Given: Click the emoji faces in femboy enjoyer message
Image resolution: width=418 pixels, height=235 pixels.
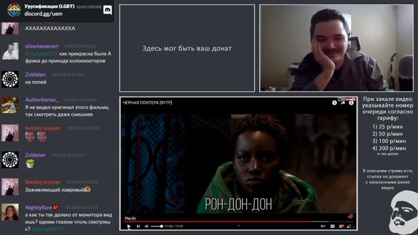Looking at the screenshot, I should click(x=36, y=136).
